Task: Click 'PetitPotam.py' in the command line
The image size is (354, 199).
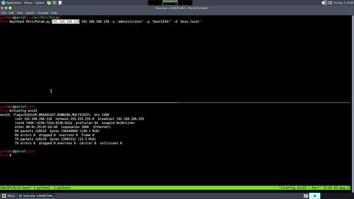Action: (x=38, y=22)
